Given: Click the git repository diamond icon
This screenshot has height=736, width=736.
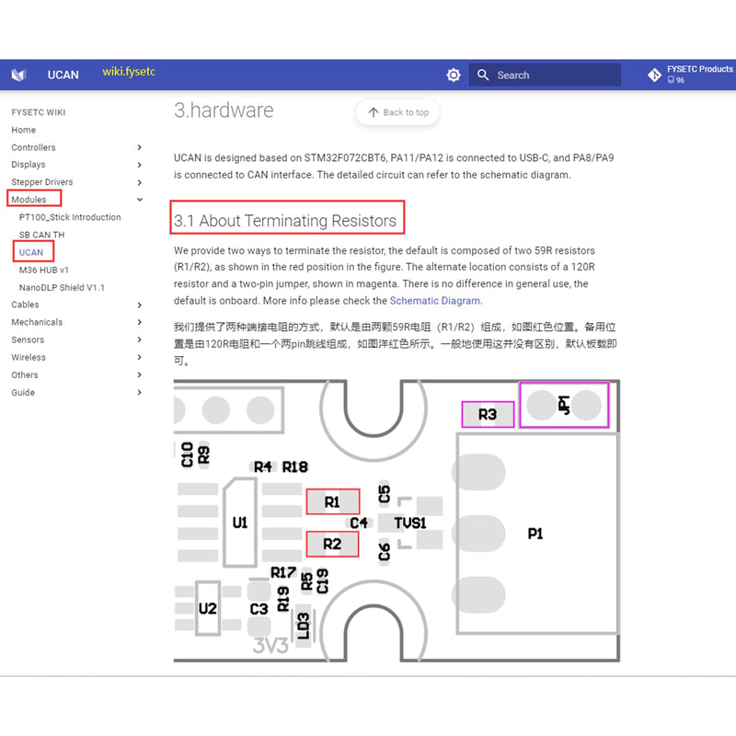Looking at the screenshot, I should pyautogui.click(x=654, y=75).
